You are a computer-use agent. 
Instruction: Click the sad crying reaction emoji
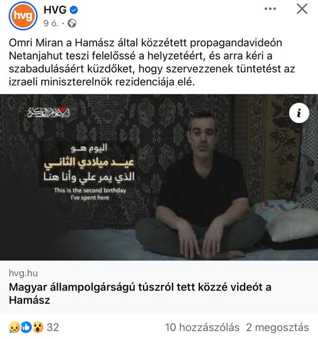tap(14, 327)
